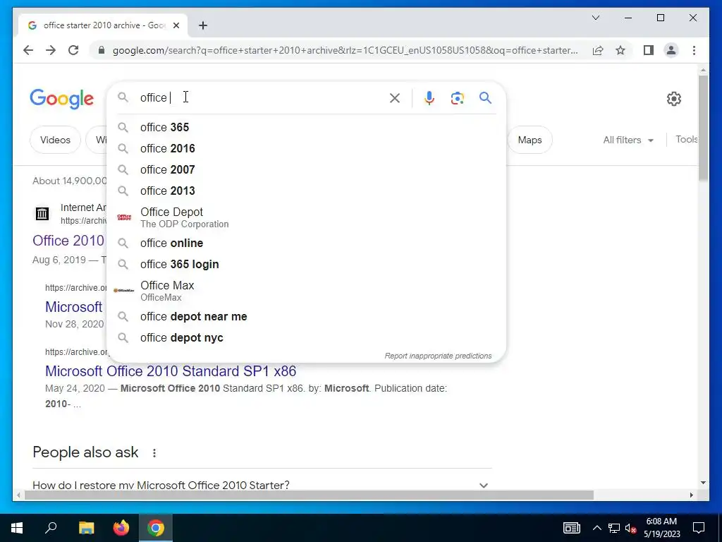The image size is (722, 542).
Task: Choose suggestion 'office online'
Action: click(306, 243)
